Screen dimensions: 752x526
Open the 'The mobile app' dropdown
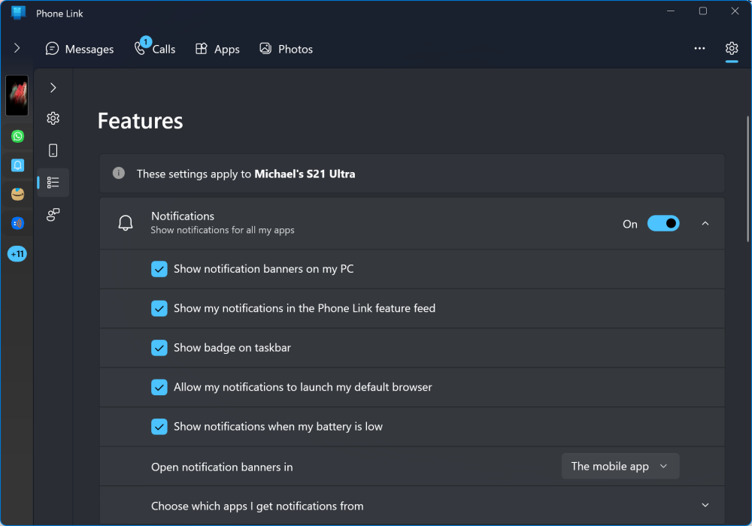pyautogui.click(x=620, y=466)
